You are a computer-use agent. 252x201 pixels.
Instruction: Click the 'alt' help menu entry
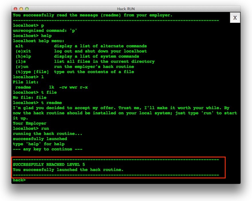point(19,46)
